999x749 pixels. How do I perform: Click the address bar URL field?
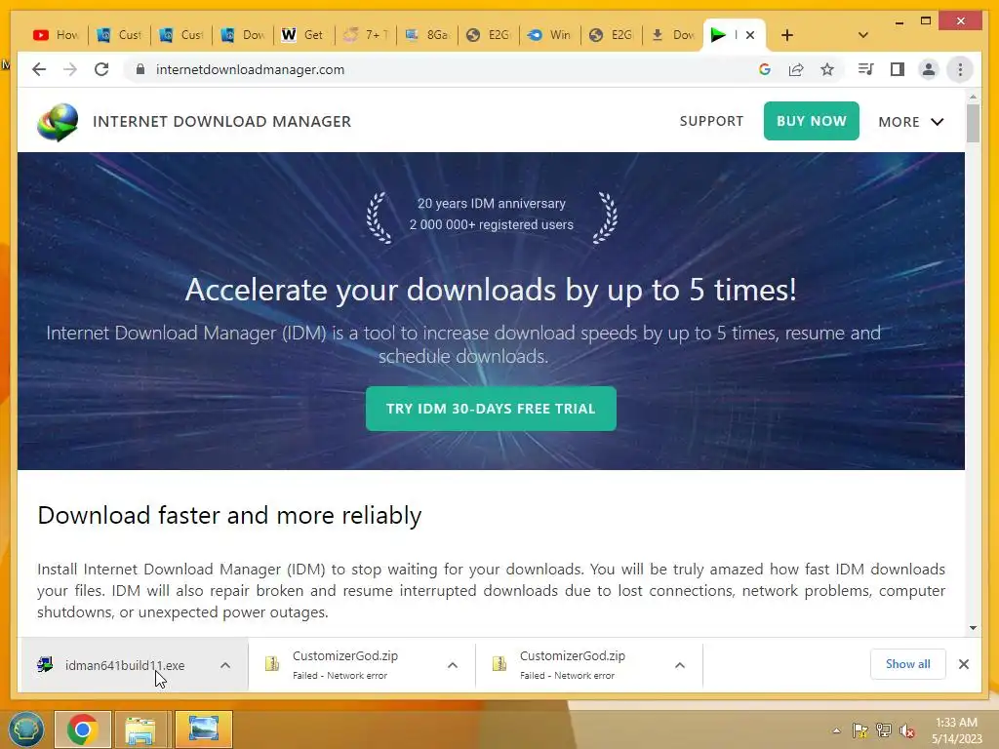pos(440,69)
